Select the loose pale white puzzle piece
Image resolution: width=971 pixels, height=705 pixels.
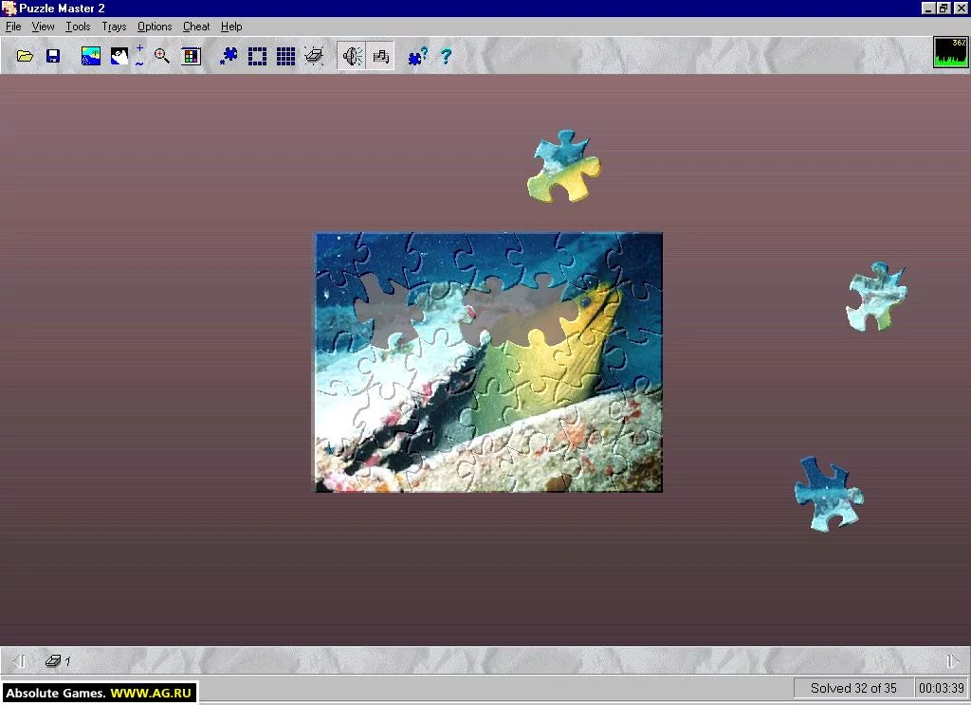876,298
